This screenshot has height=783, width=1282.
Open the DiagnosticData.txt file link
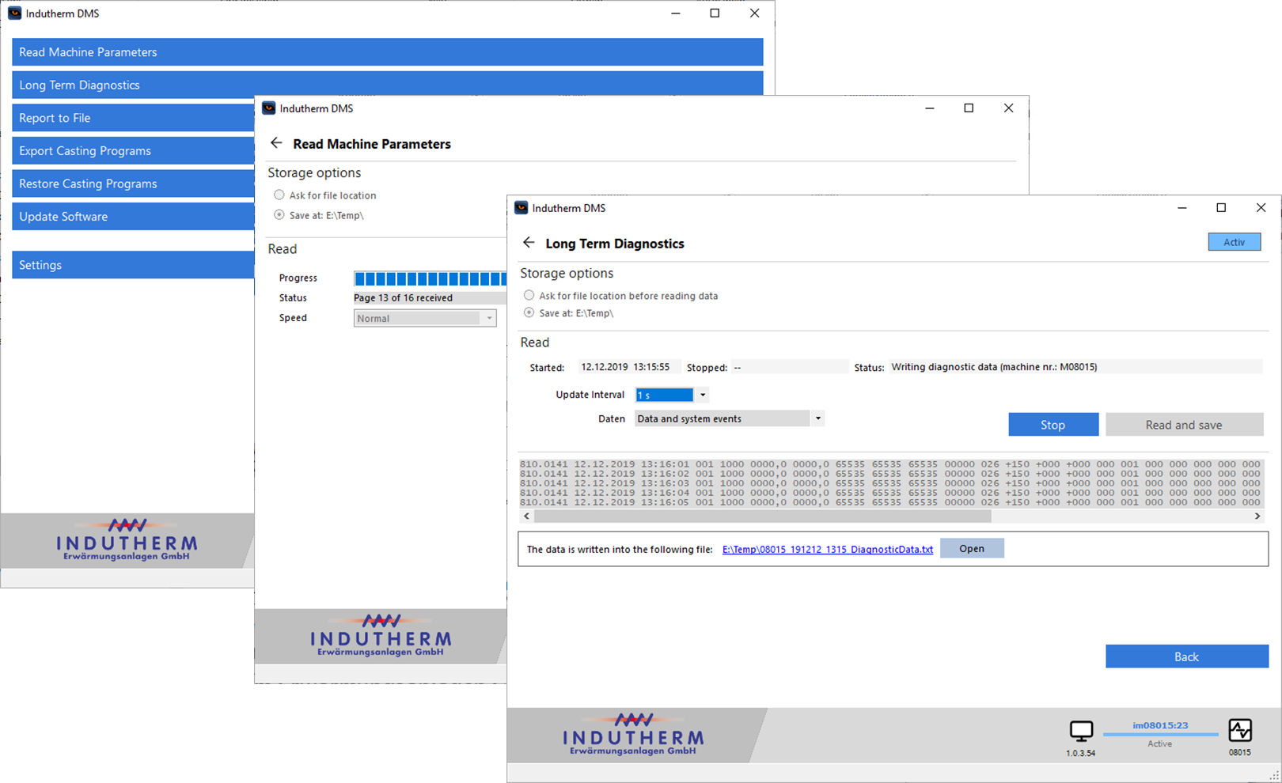pyautogui.click(x=827, y=549)
